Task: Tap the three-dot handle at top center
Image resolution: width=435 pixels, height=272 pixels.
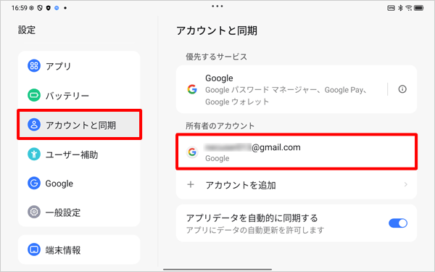Action: coord(217,6)
